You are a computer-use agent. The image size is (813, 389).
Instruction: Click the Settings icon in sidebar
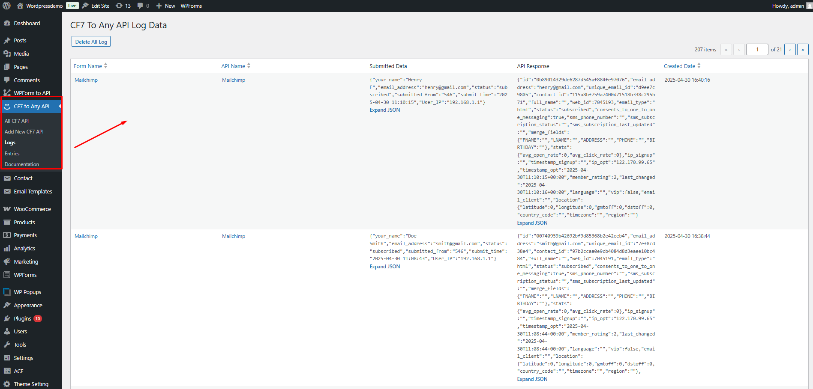pos(7,358)
